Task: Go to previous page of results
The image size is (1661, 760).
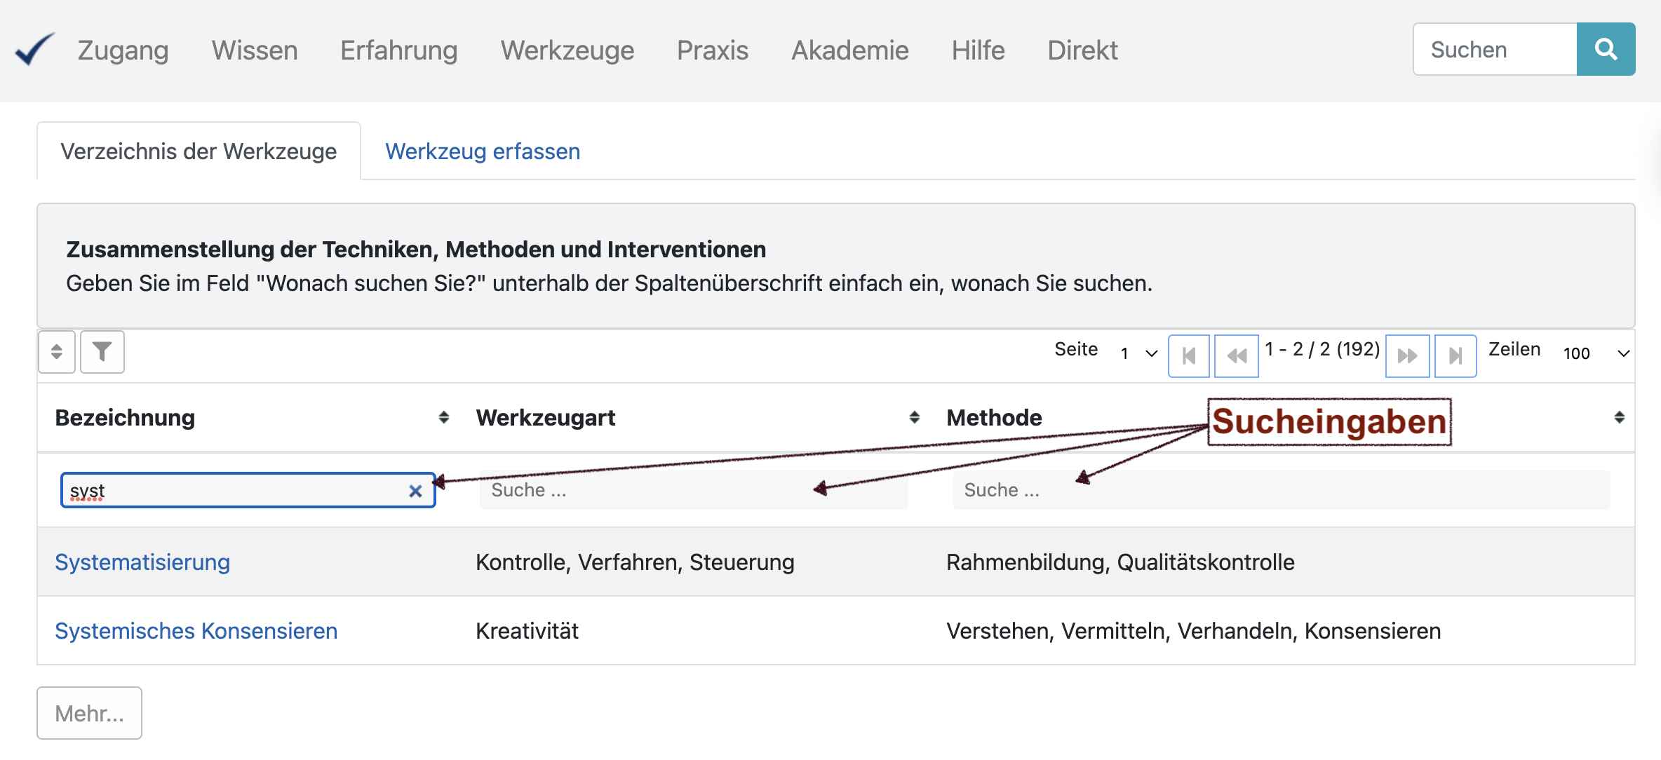Action: 1236,356
